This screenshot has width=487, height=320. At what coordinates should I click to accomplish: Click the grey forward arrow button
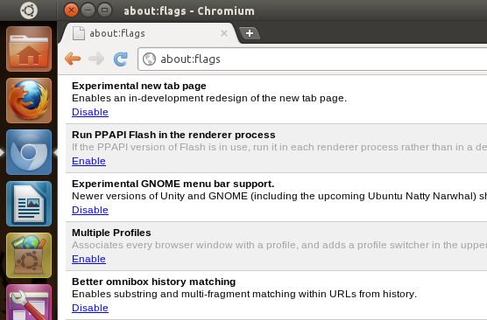(96, 59)
